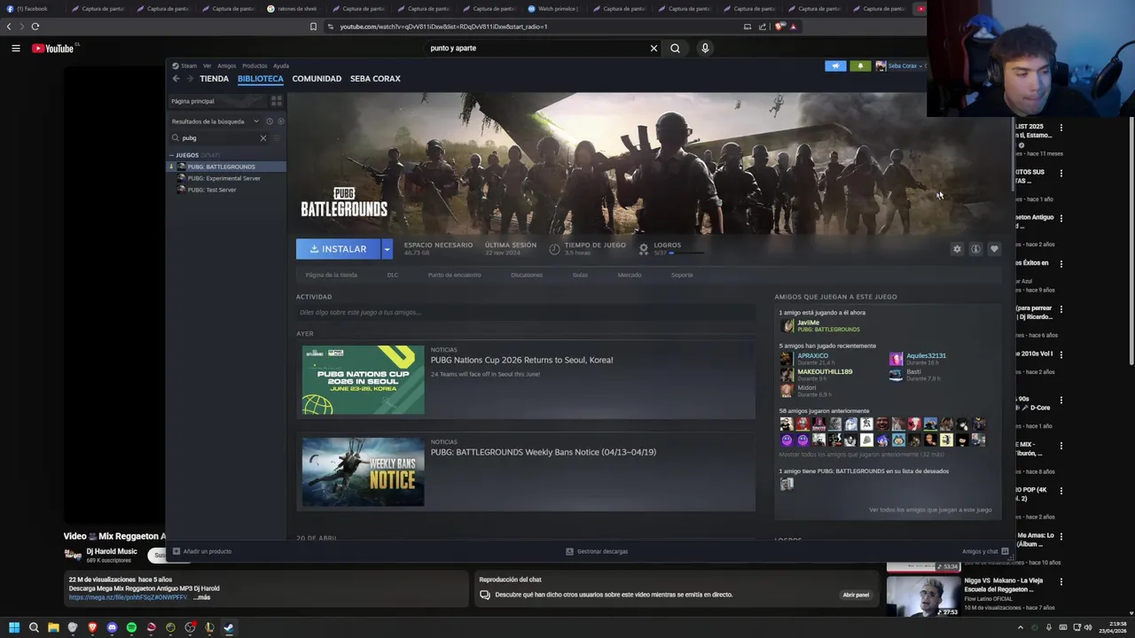
Task: Open the green Steam notifications bell
Action: click(859, 66)
